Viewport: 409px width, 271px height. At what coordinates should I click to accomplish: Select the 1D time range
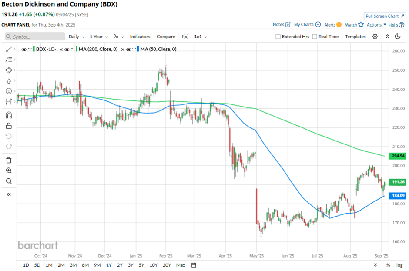point(26,265)
